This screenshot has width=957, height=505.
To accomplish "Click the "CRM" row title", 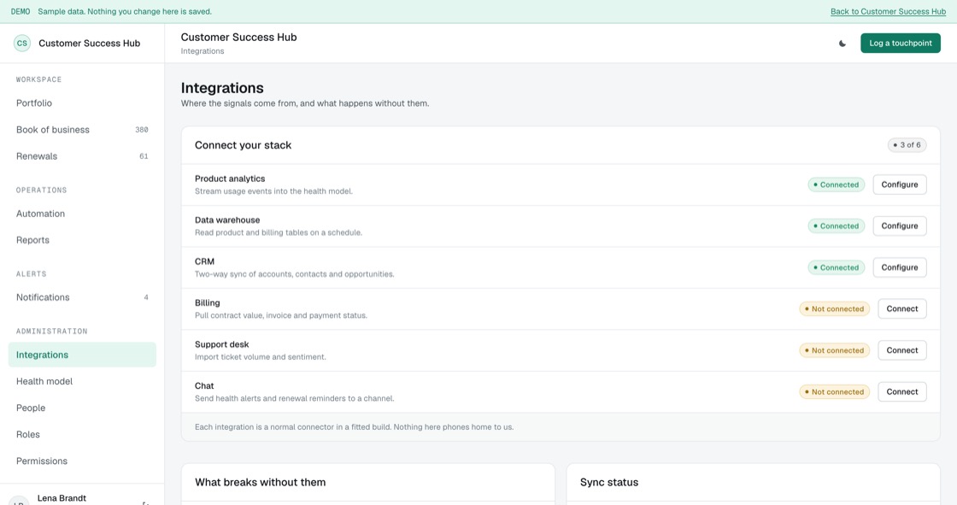I will pos(204,261).
